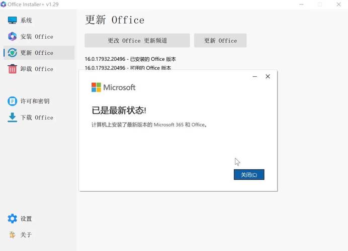Screen dimensions: 348x251
Task: Click the available version line 可用的 Office 版本
Action: tap(128, 68)
